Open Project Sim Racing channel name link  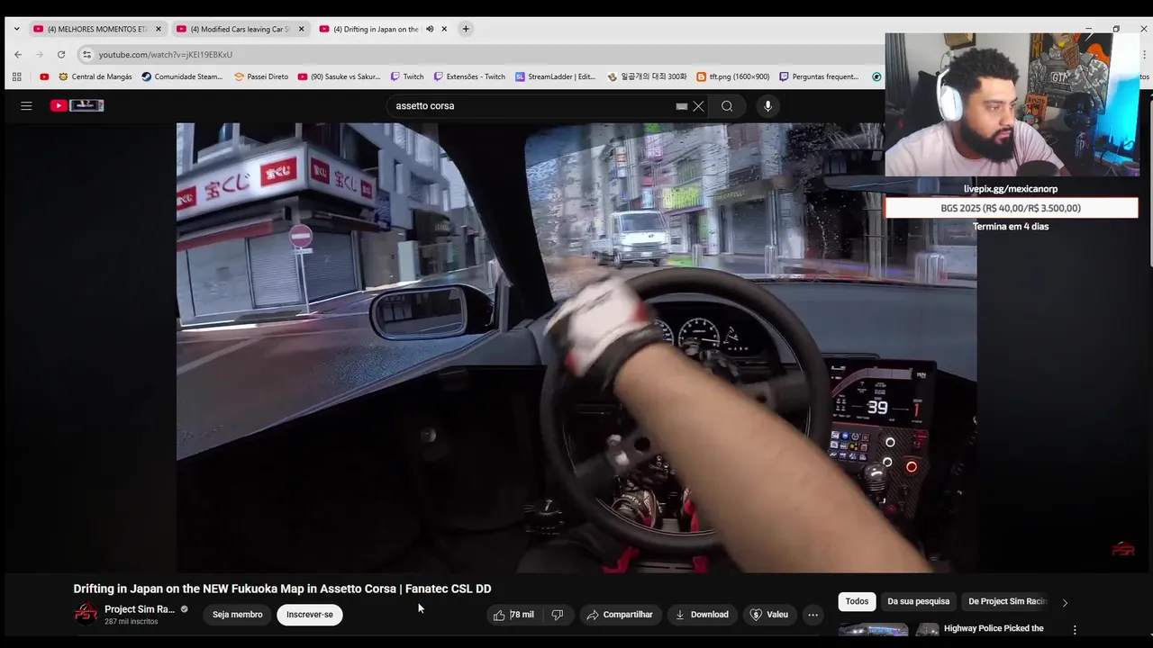140,609
